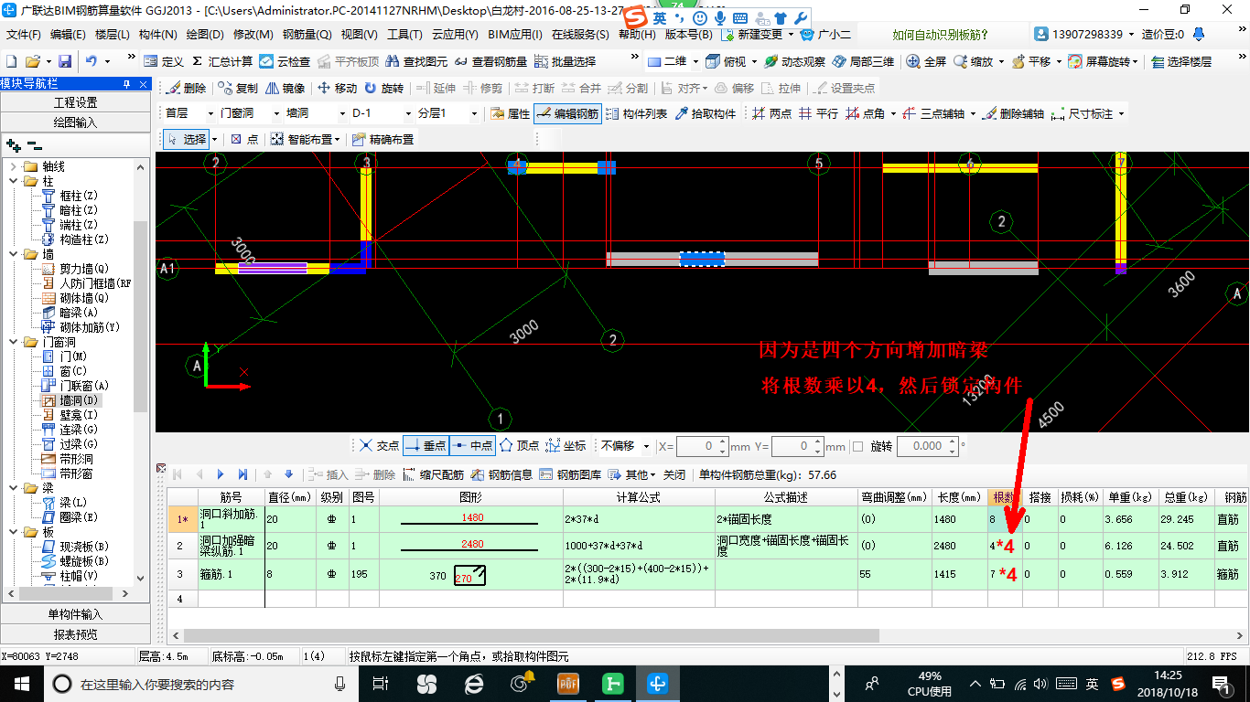This screenshot has width=1250, height=702.
Task: Open 查看钢筋量 rebar quantity view
Action: (x=490, y=61)
